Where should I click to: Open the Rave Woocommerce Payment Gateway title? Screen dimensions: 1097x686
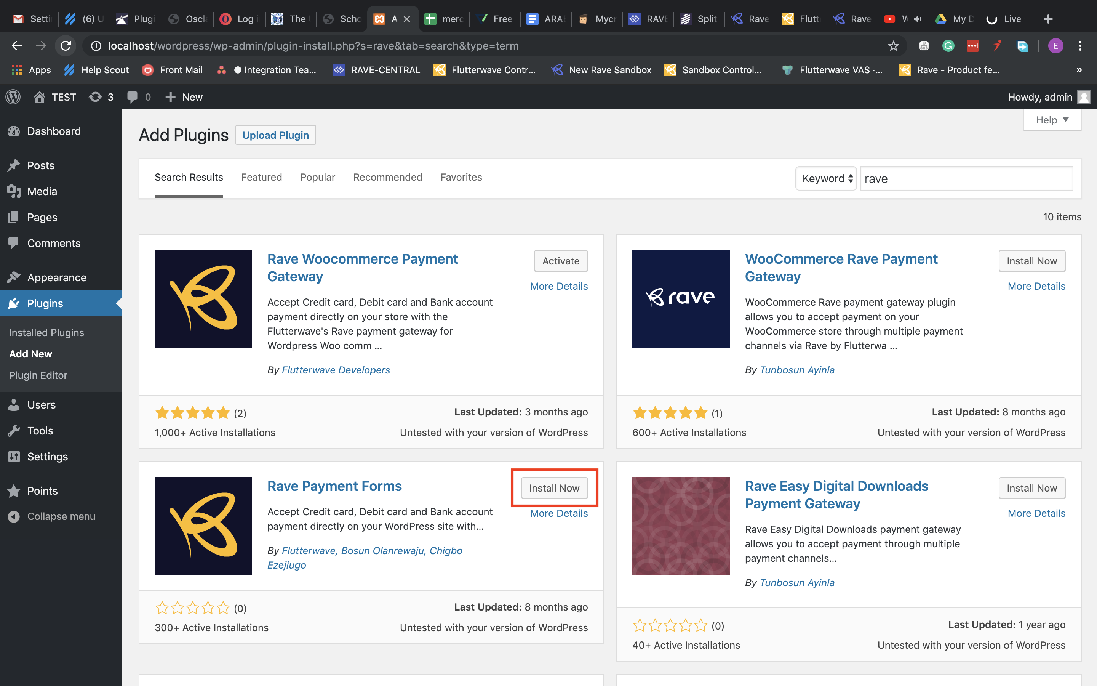tap(362, 268)
